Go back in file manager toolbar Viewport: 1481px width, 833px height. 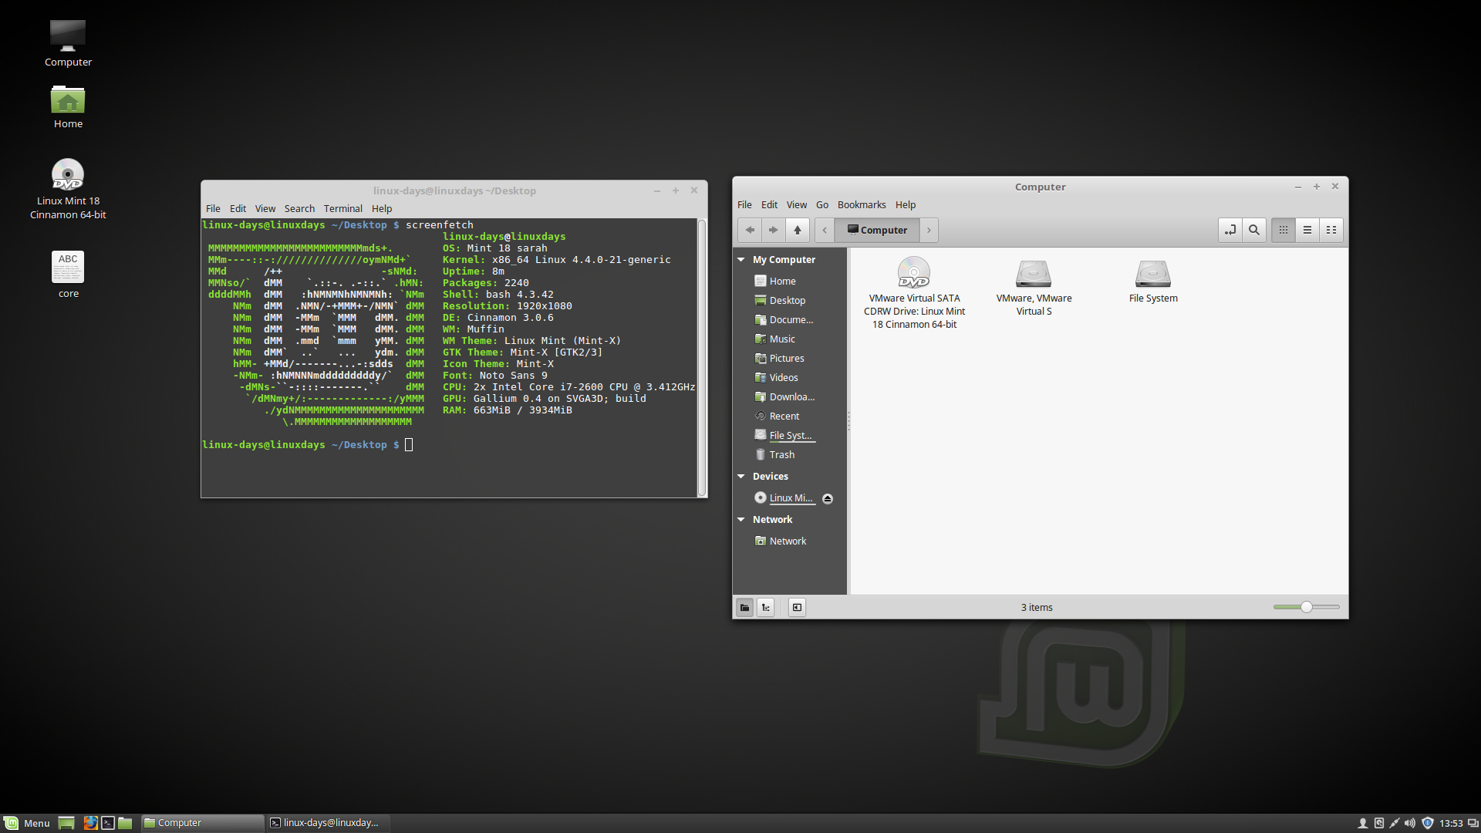click(750, 230)
